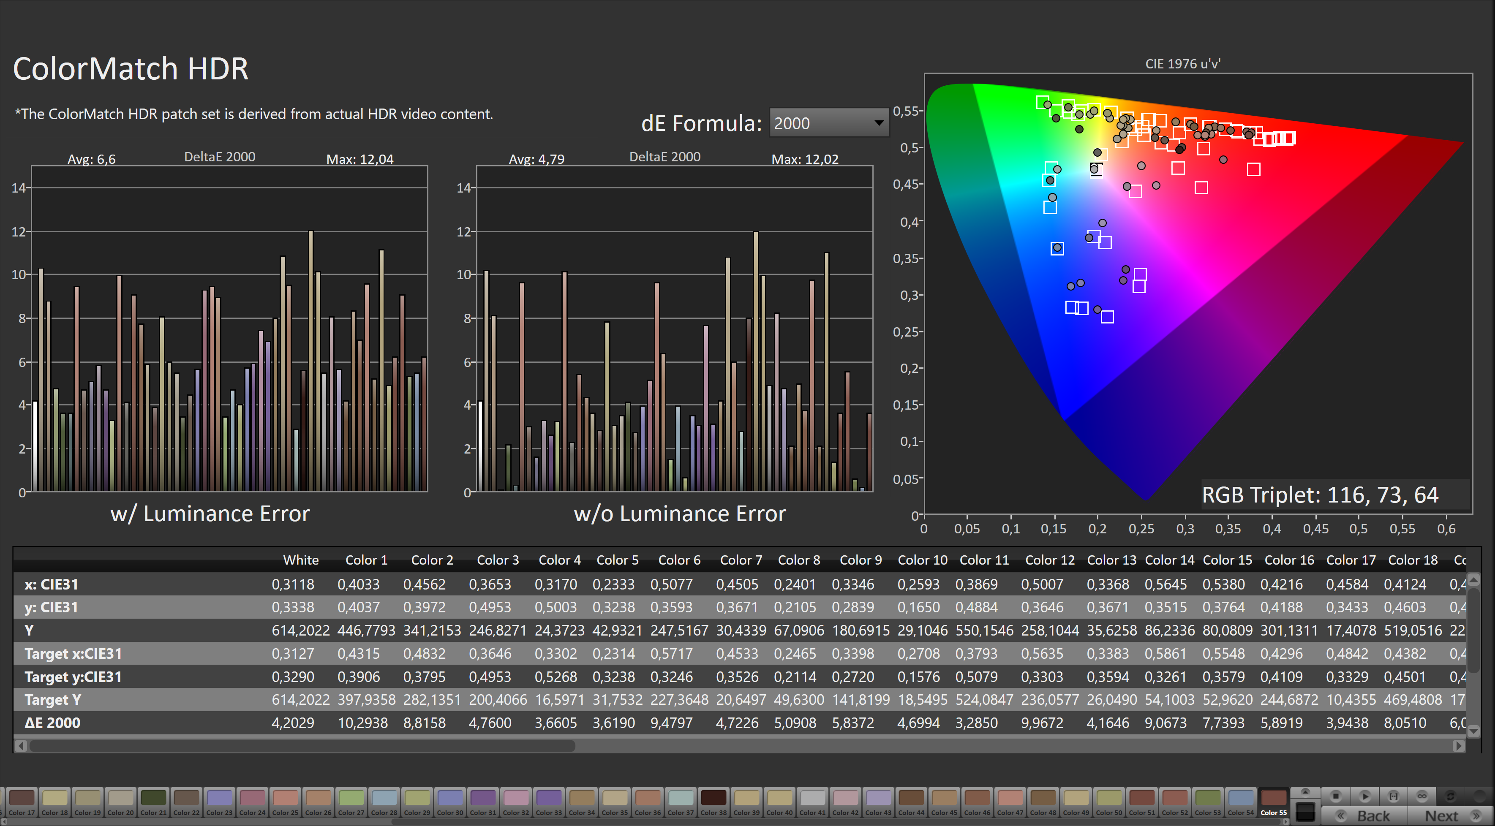The height and width of the screenshot is (826, 1495).
Task: Click the 'x: CIE31' row label
Action: [52, 584]
